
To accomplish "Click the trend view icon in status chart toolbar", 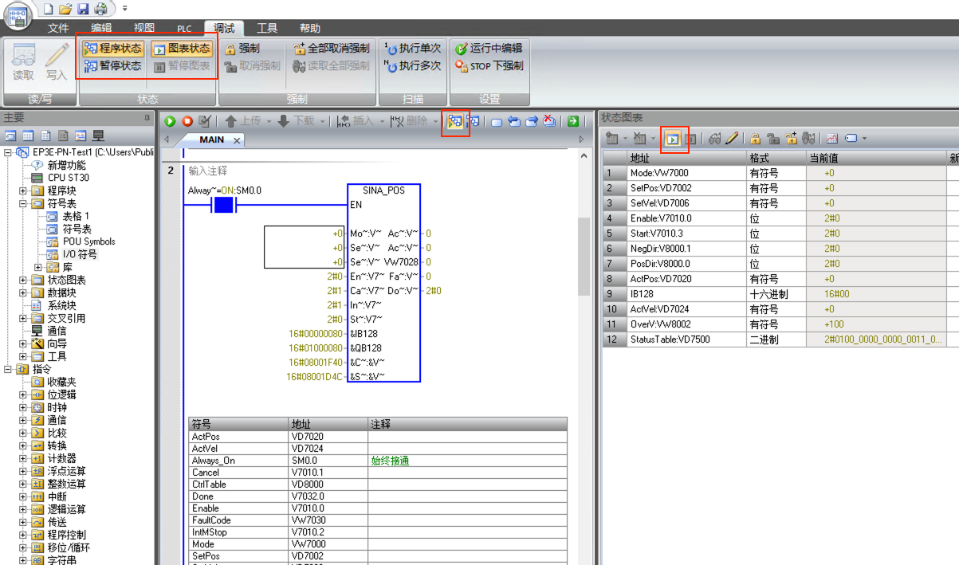I will pos(832,139).
